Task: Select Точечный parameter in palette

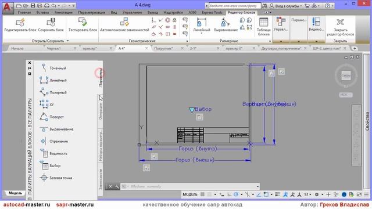Action: pyautogui.click(x=53, y=68)
